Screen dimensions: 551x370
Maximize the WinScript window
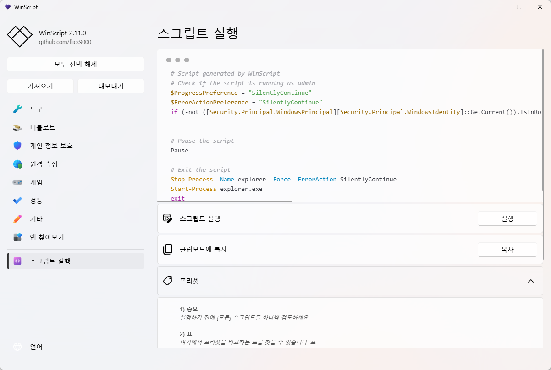(519, 7)
